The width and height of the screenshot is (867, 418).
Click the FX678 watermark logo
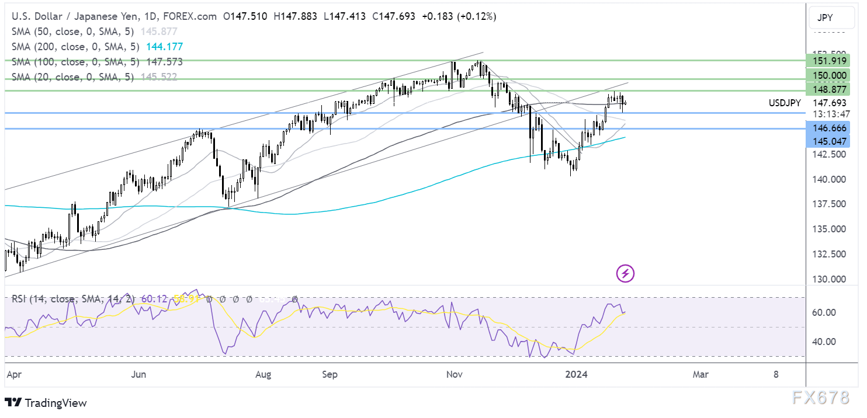click(x=822, y=399)
